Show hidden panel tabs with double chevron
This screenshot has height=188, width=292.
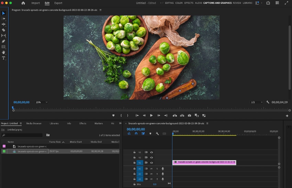coord(120,123)
